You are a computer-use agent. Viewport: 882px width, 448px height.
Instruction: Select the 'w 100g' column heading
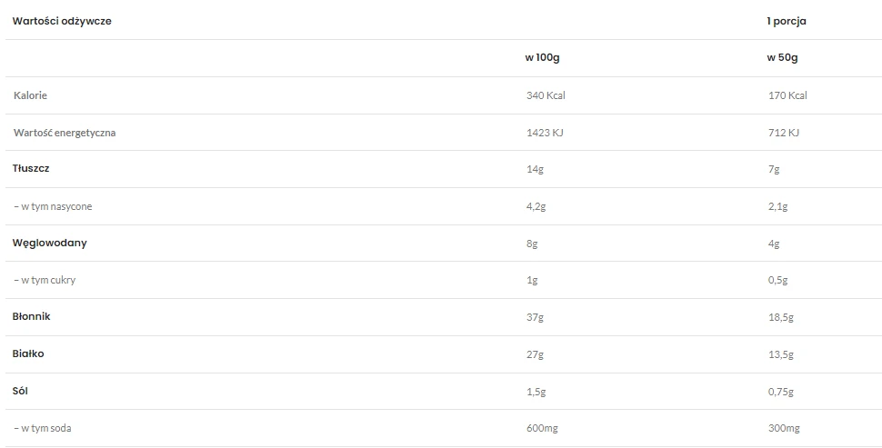click(543, 58)
